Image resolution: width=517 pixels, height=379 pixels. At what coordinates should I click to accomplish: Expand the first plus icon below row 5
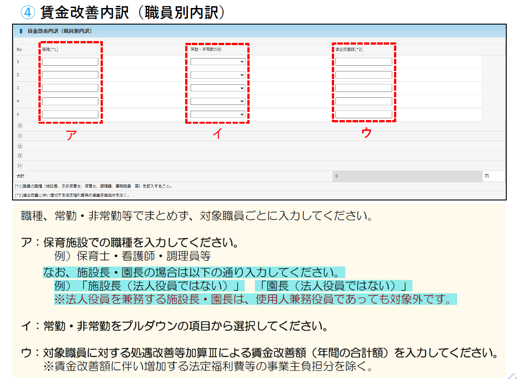(20, 126)
